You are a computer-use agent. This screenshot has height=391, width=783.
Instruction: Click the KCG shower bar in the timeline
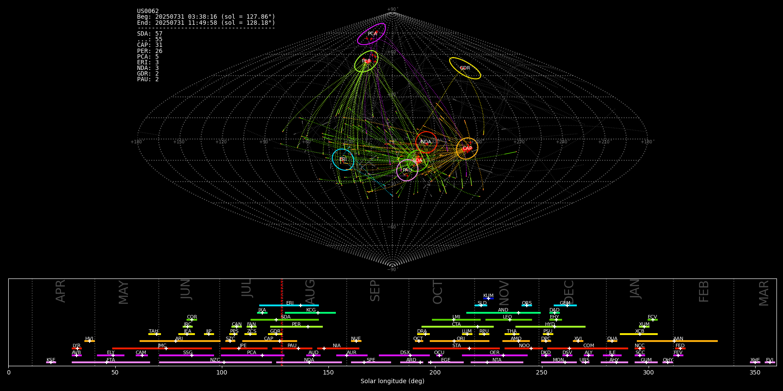coord(310,313)
